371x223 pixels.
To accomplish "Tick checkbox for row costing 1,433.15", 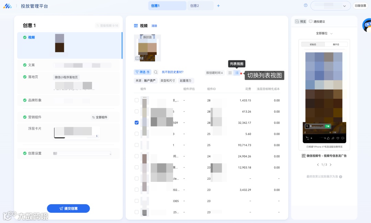I will point(136,100).
